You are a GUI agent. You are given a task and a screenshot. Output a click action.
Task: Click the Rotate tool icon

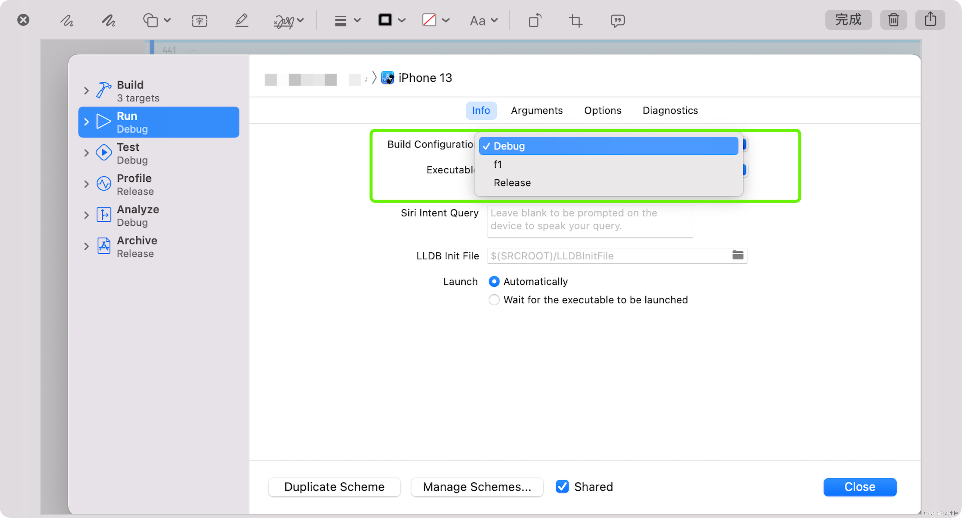[535, 20]
